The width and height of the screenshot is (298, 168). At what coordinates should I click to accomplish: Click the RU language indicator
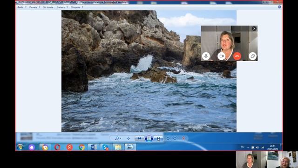click(x=243, y=147)
